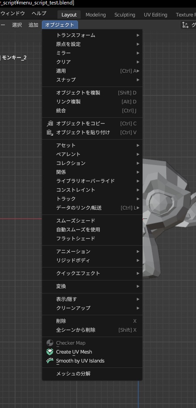Open データのリンク/転送 submenu
Viewport: 196px width, 408px height.
pos(92,208)
